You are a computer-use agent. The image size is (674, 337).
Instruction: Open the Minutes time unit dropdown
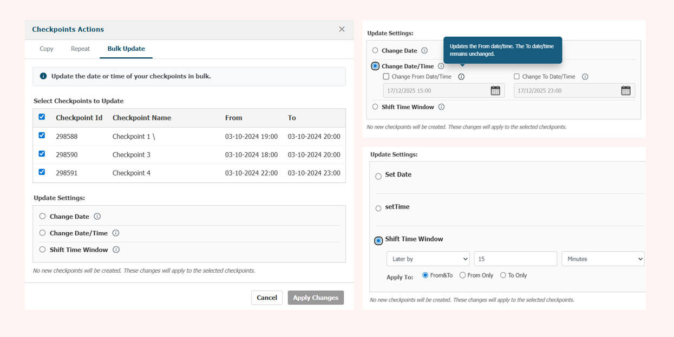[x=603, y=259]
